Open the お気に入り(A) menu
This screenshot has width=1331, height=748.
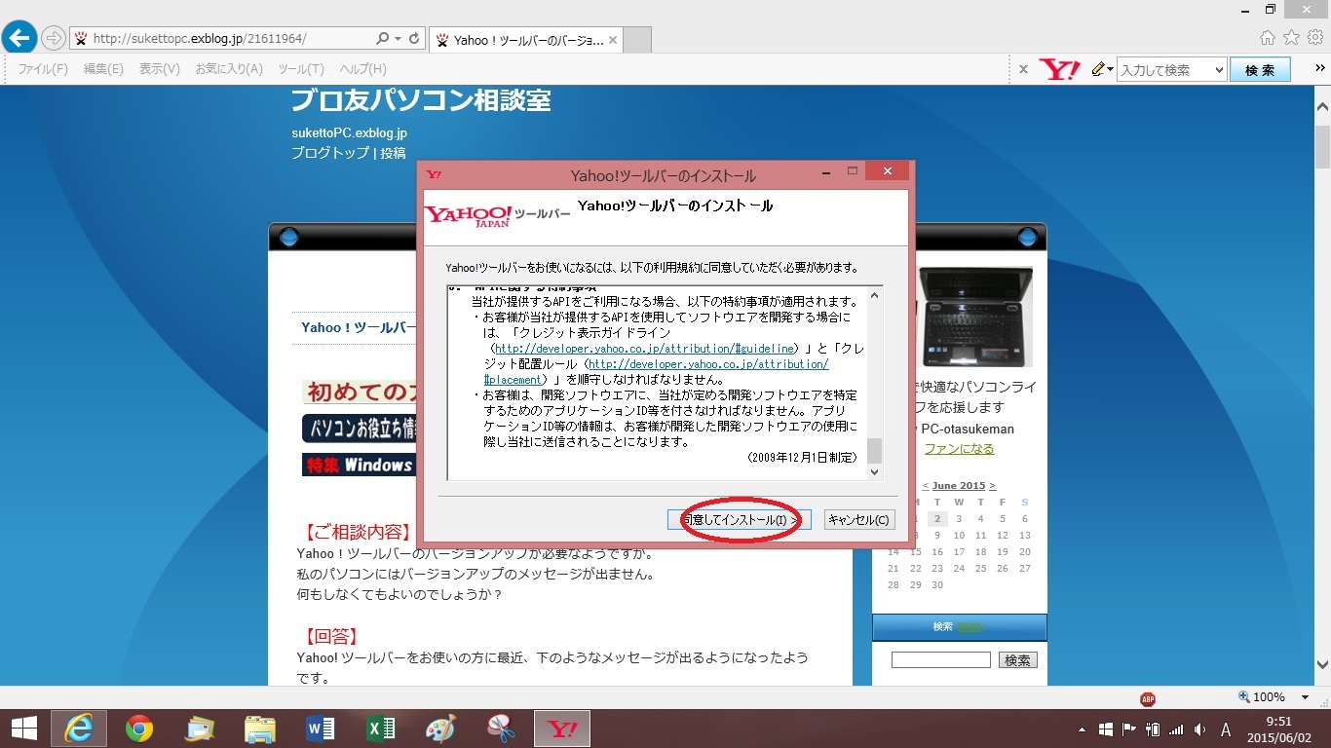[229, 69]
